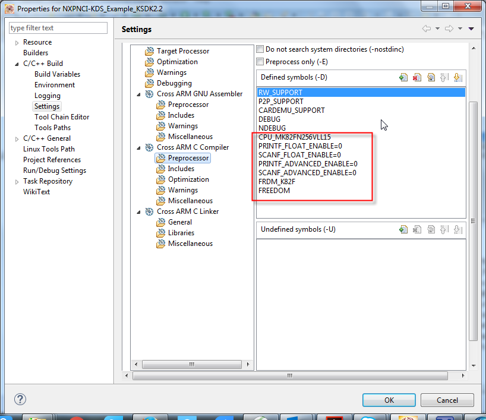This screenshot has width=486, height=420.
Task: Click the bottom horizontal scrollbar of settings
Action: [x=290, y=375]
